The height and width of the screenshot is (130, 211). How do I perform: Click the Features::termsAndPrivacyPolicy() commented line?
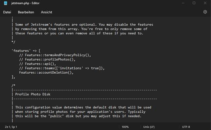click(55, 55)
